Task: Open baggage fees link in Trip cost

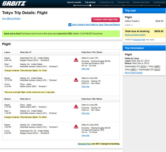Action: tap(139, 40)
